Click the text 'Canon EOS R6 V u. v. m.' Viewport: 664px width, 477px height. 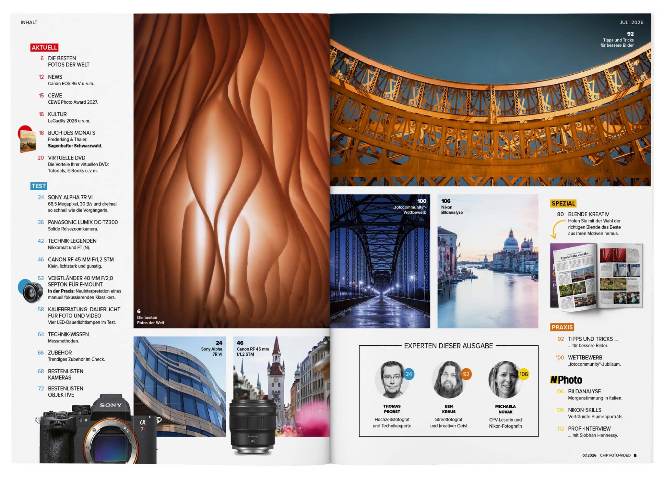71,84
